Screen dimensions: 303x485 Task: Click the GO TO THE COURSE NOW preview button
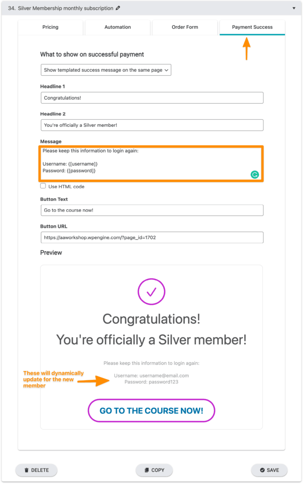151,411
